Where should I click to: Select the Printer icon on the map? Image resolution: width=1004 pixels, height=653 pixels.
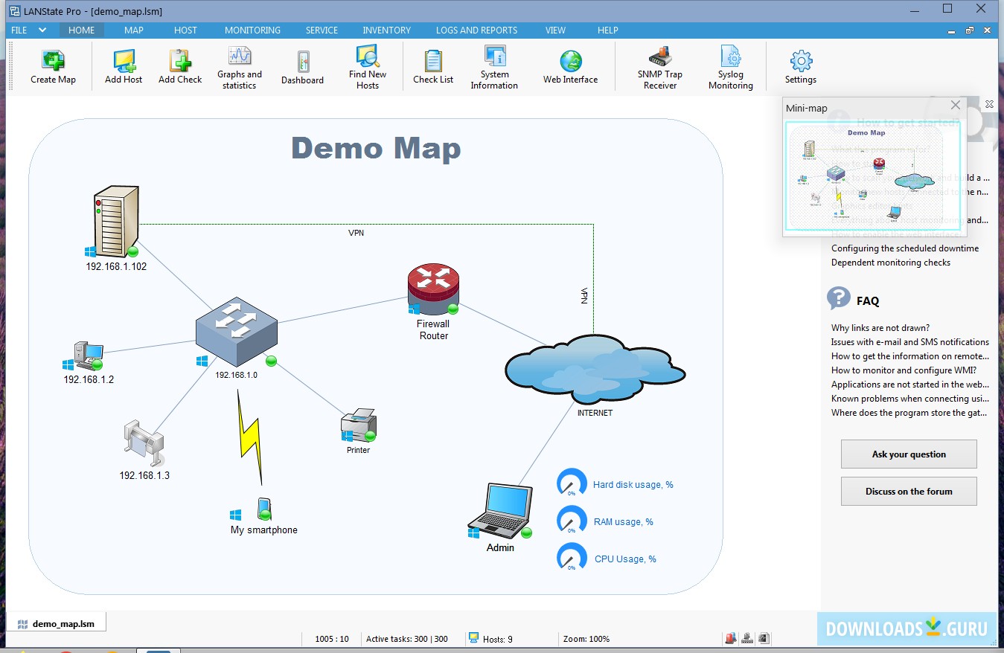pos(358,425)
